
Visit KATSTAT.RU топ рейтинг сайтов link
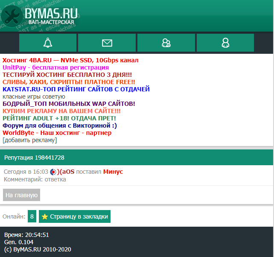[x=76, y=89]
